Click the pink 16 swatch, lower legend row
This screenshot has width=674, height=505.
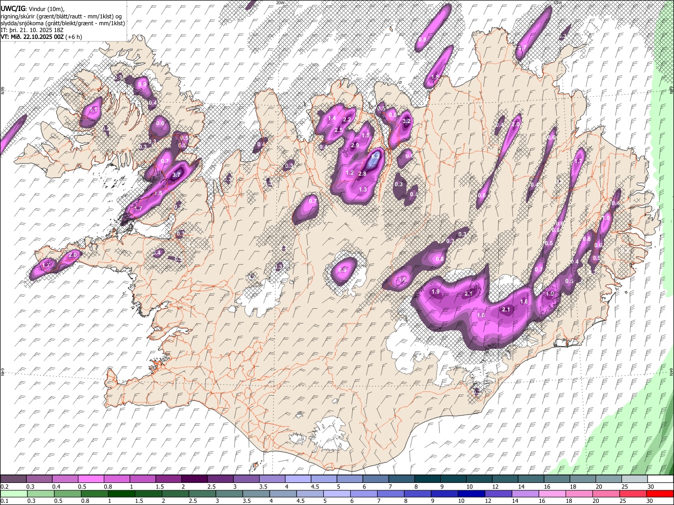coord(552,494)
